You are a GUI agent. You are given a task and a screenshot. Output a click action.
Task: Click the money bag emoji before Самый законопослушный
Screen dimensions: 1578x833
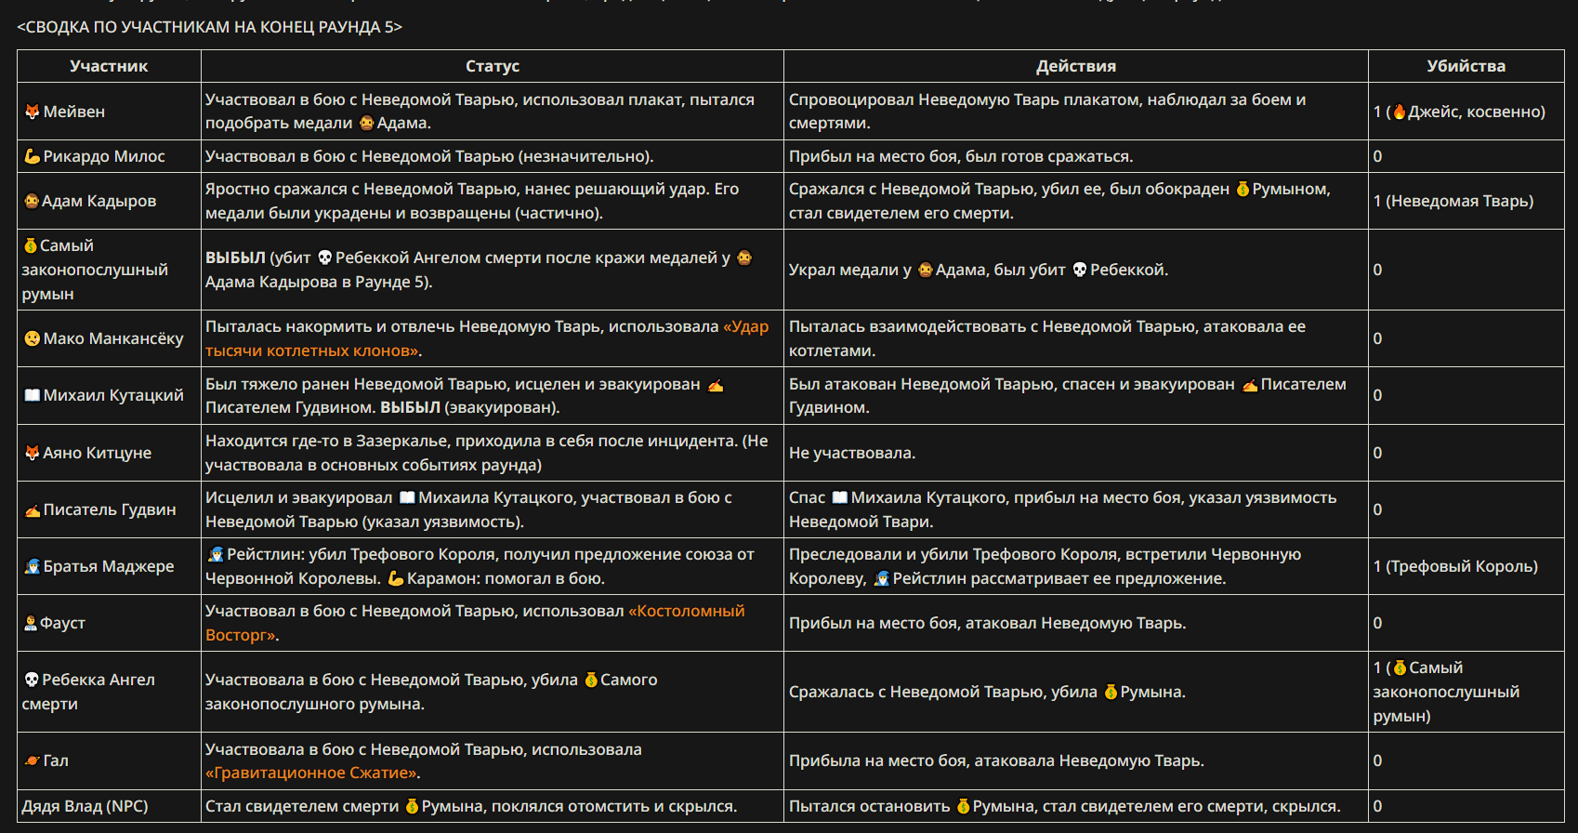[x=31, y=245]
